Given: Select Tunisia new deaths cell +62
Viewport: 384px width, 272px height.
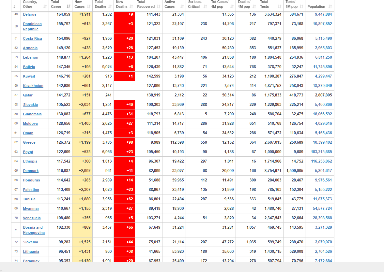Looking at the screenshot, I should (124, 199).
